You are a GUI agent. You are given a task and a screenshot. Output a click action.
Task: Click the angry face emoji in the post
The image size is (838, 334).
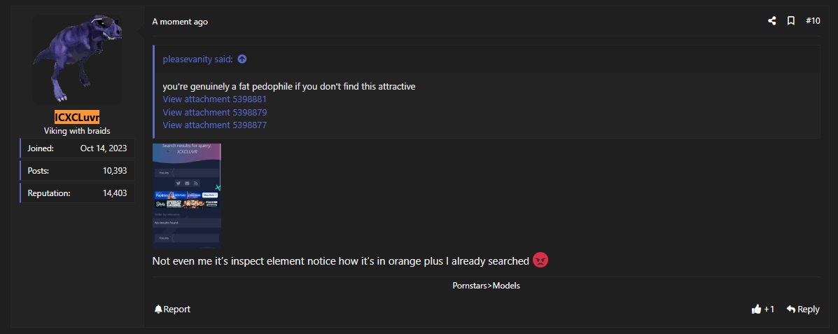(541, 260)
